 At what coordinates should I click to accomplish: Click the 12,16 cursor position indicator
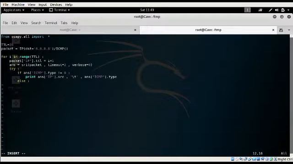click(x=258, y=154)
